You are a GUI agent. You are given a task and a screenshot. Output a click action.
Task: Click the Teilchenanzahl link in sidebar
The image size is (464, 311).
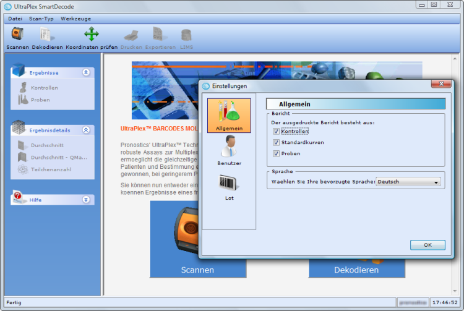tap(51, 169)
